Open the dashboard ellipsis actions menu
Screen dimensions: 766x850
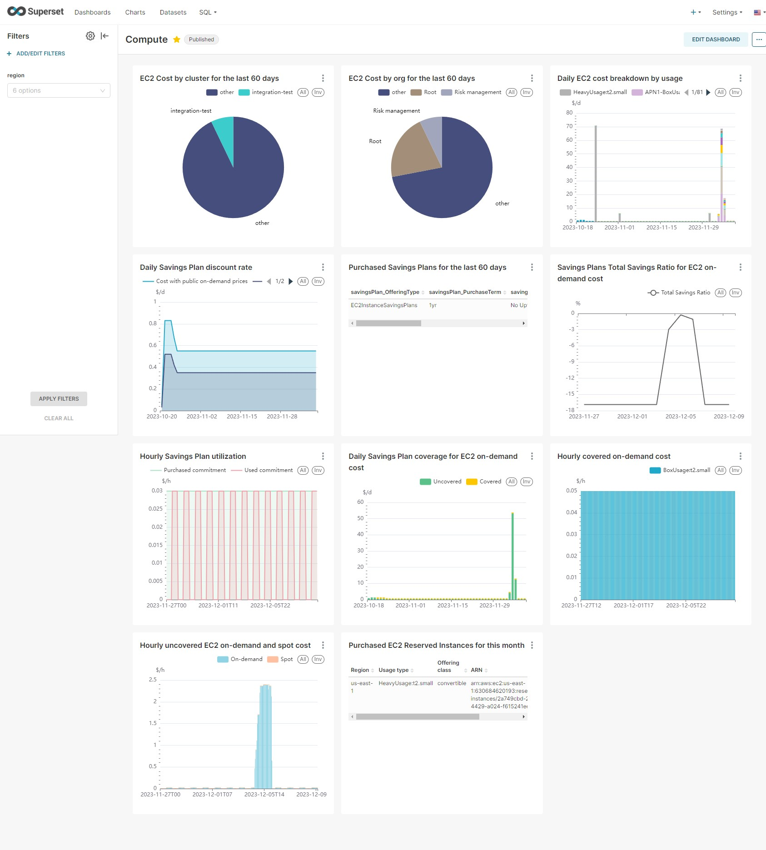tap(758, 40)
